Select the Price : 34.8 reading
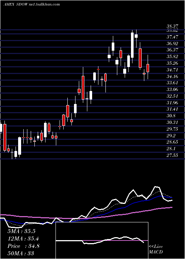 (x=23, y=246)
